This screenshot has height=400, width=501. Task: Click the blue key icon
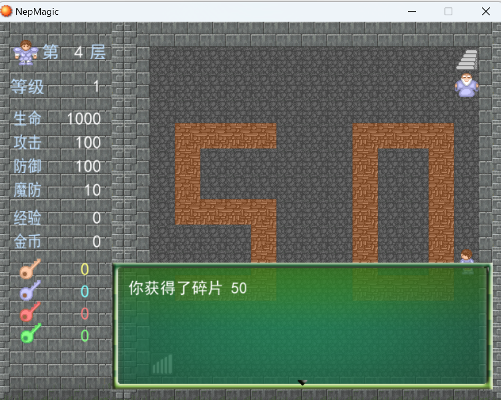(x=30, y=291)
